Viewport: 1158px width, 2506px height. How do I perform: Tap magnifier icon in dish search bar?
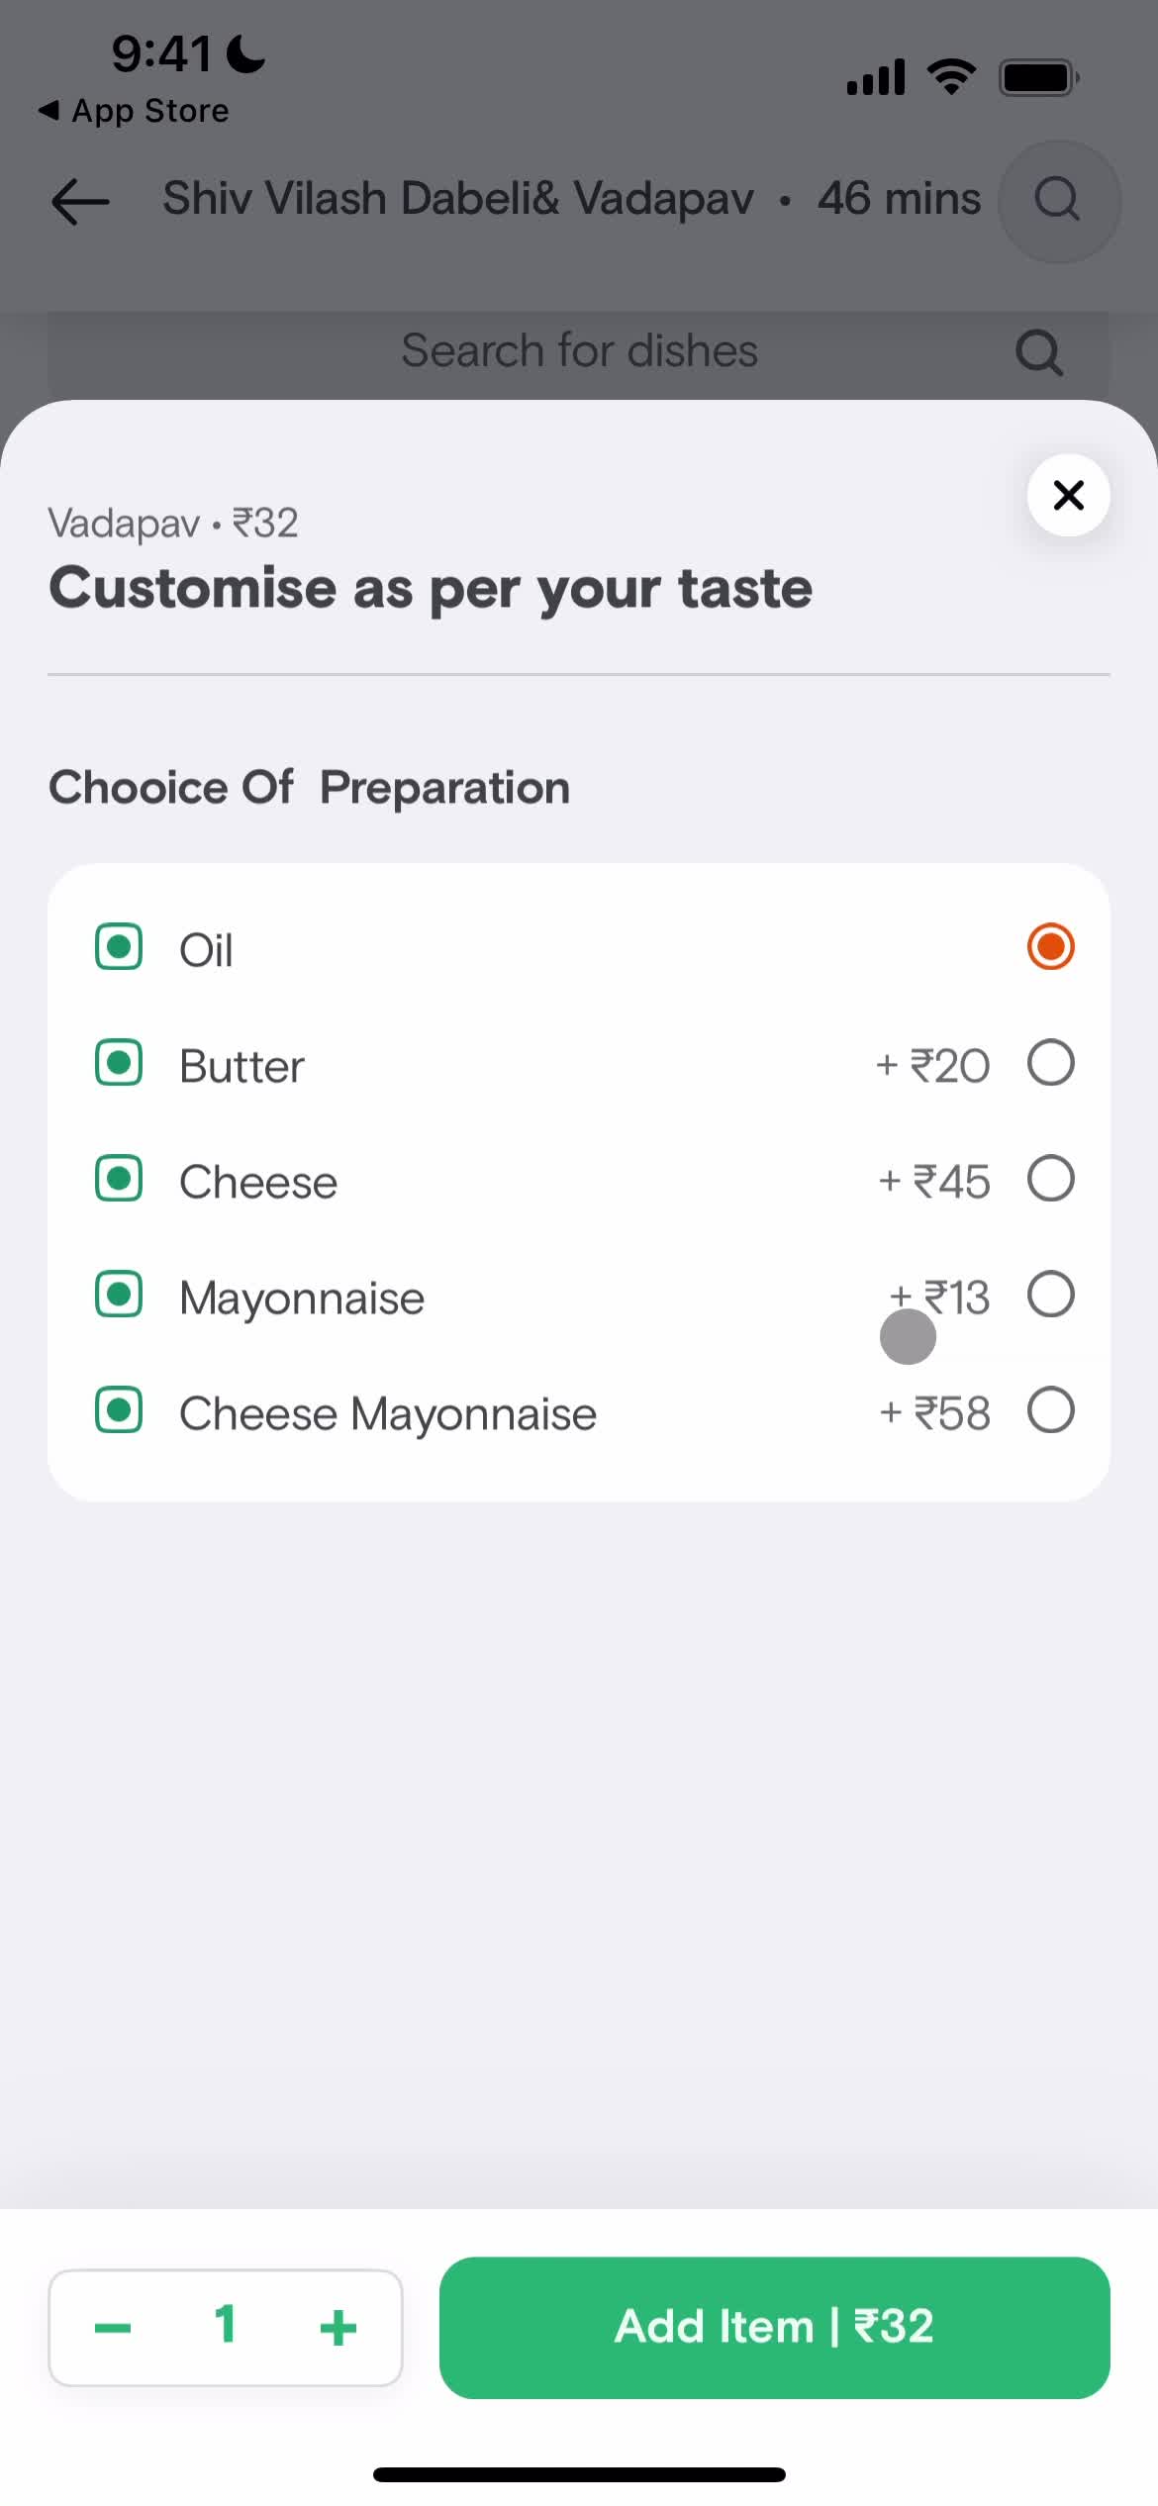(1038, 352)
